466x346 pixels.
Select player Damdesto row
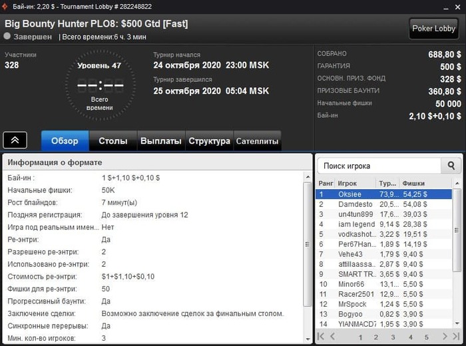383,204
